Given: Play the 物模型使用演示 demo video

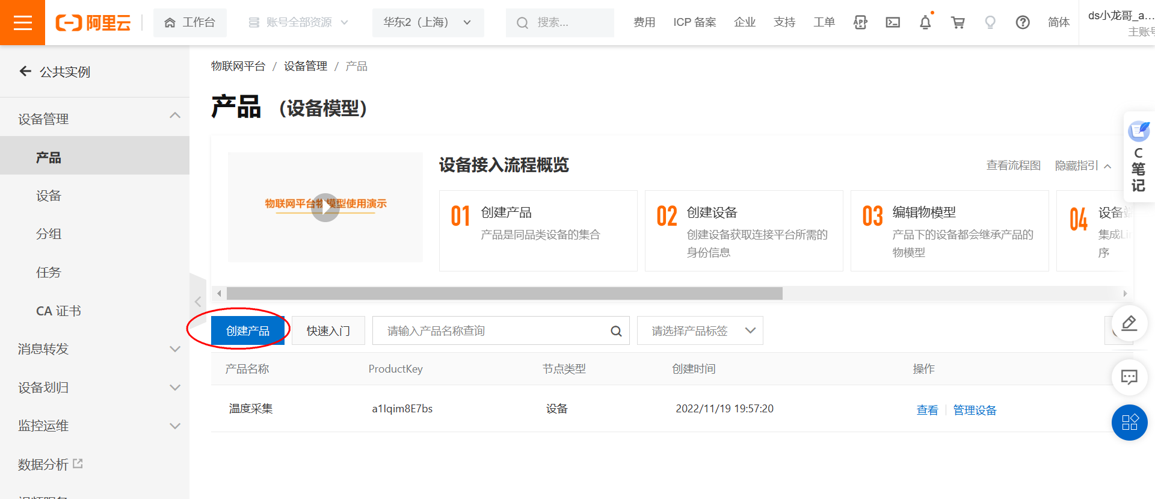Looking at the screenshot, I should coord(325,208).
